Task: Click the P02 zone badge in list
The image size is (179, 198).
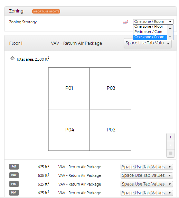Action: 14,175
